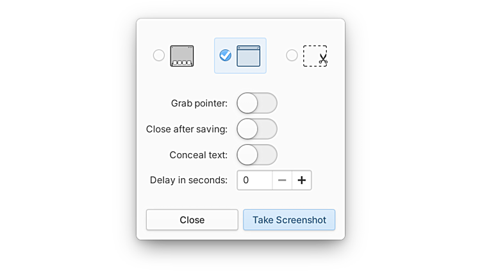
Task: Toggle the Close after saving switch
Action: (x=257, y=129)
